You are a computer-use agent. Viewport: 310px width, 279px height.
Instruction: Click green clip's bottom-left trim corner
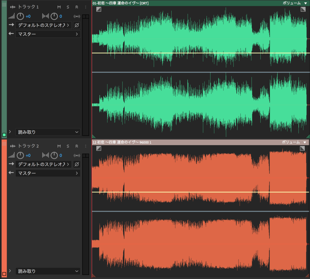(94, 136)
